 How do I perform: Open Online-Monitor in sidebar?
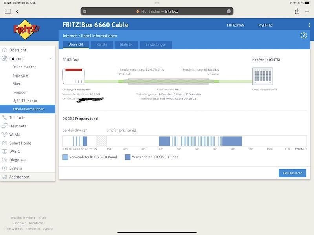[x=24, y=67]
